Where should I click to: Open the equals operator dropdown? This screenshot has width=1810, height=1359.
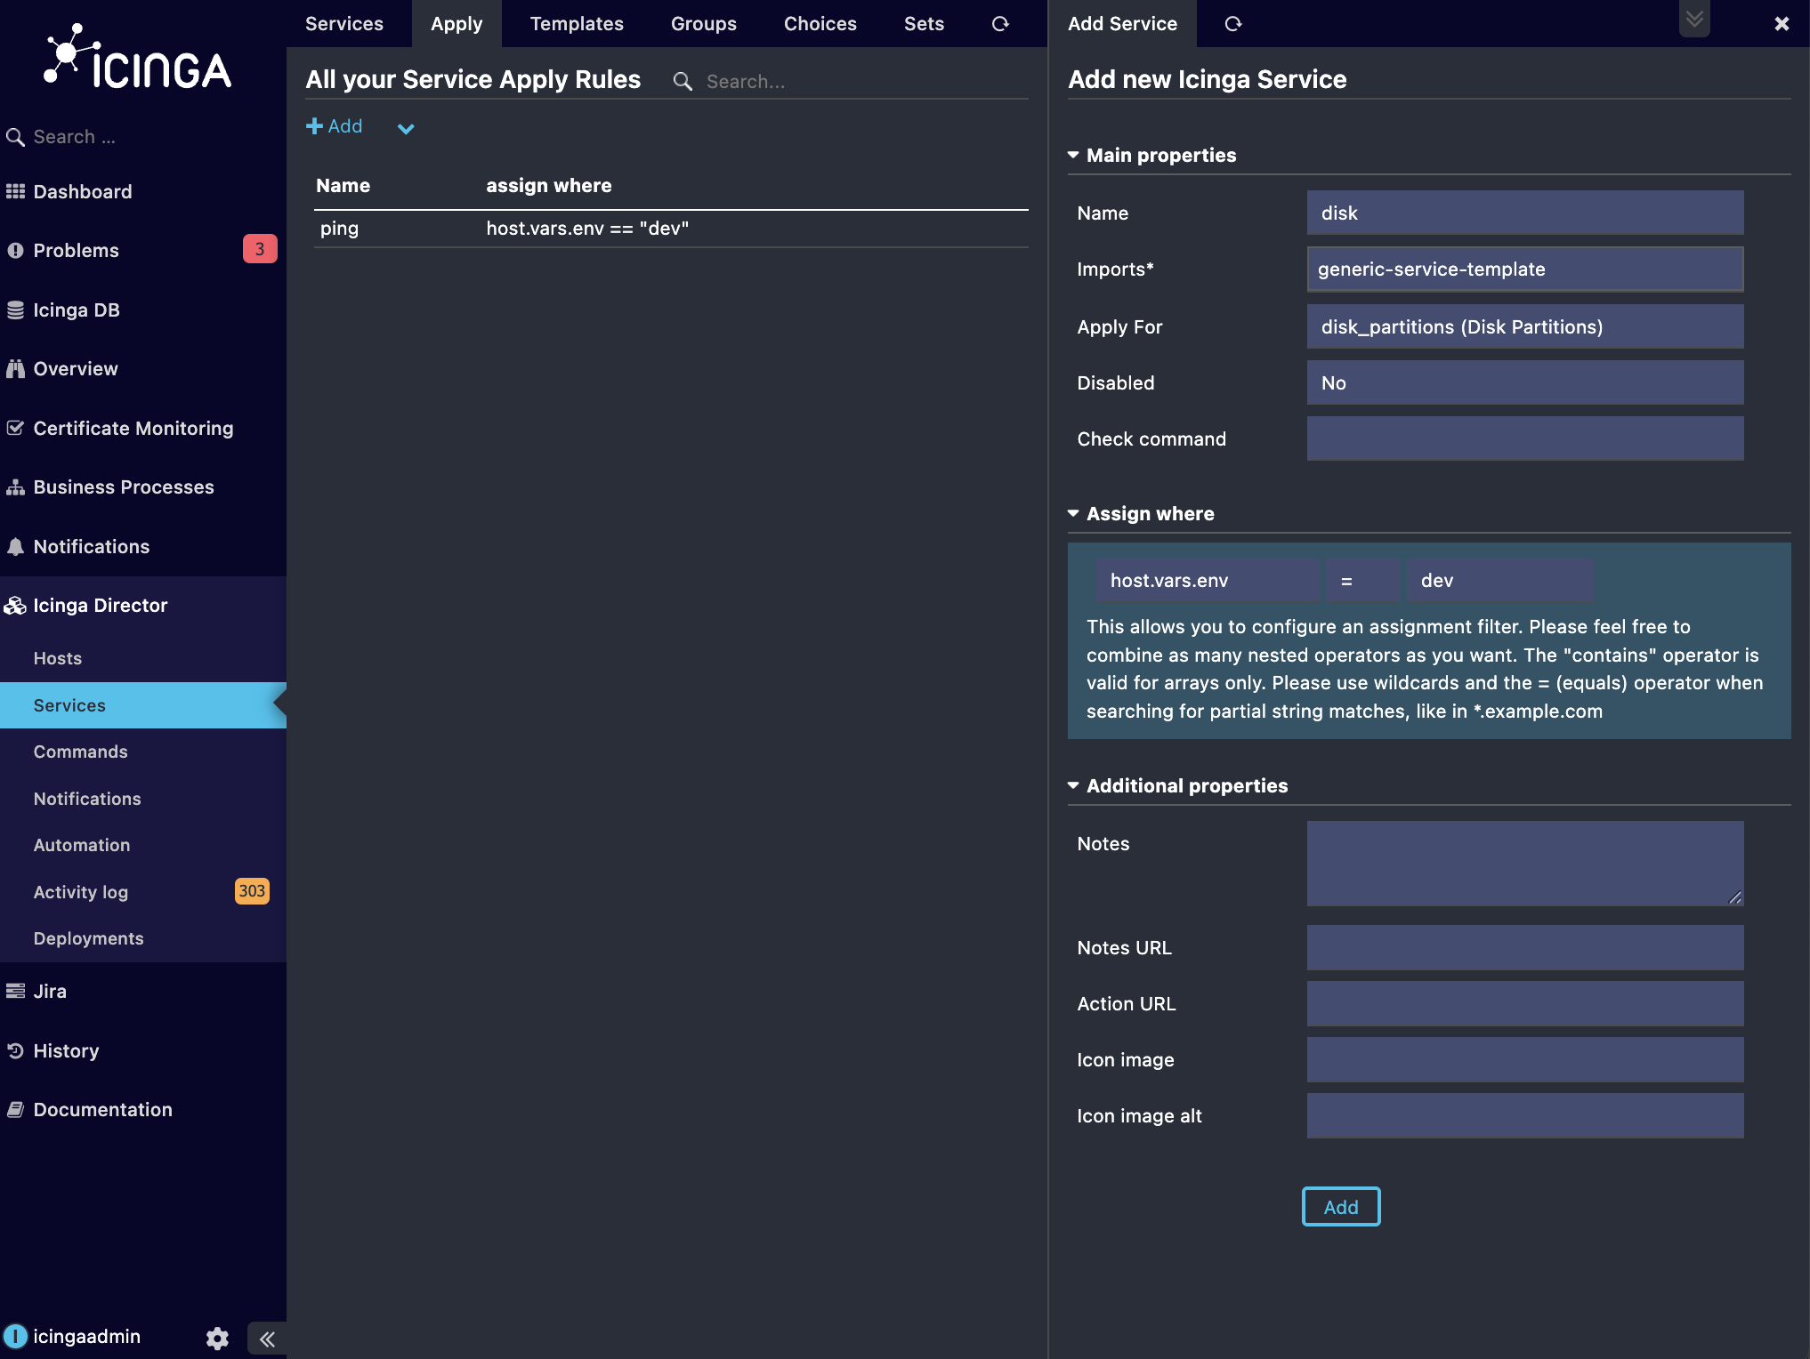coord(1362,581)
